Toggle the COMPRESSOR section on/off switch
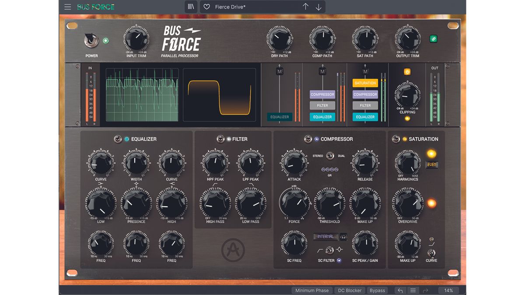The image size is (525, 295). 308,139
